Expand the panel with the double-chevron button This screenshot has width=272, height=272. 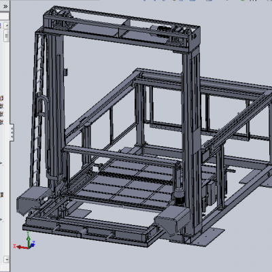tap(5, 6)
